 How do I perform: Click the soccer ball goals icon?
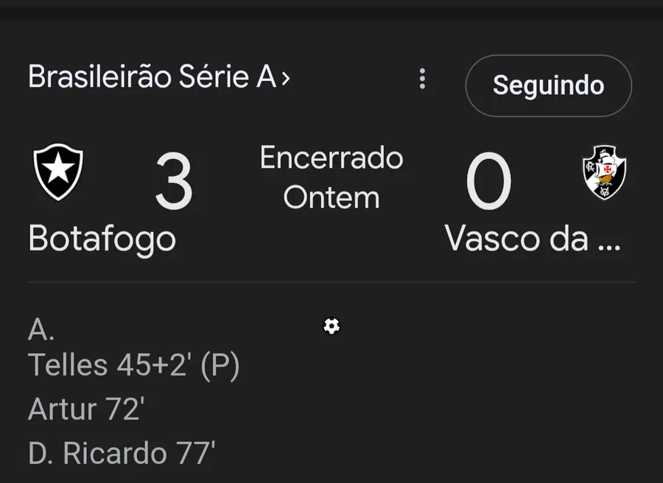331,326
